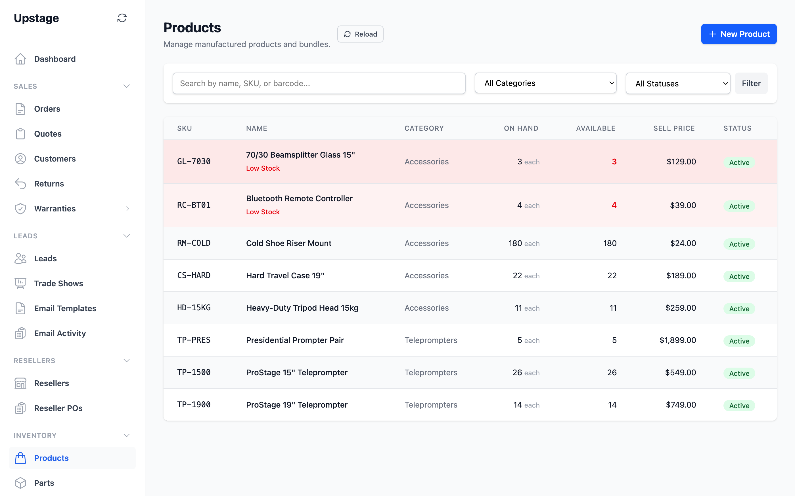Open the Returns page

[72, 184]
